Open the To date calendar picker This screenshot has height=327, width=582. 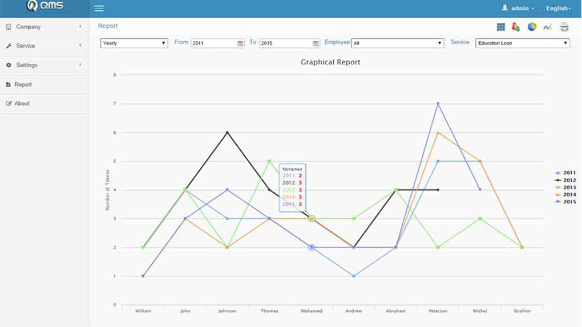(x=316, y=43)
